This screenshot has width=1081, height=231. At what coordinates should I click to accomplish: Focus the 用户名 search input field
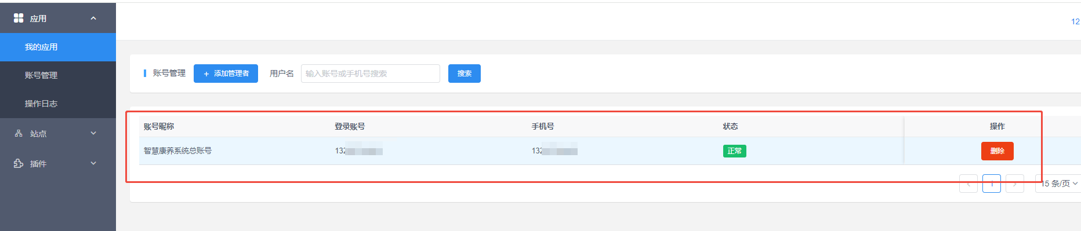371,74
